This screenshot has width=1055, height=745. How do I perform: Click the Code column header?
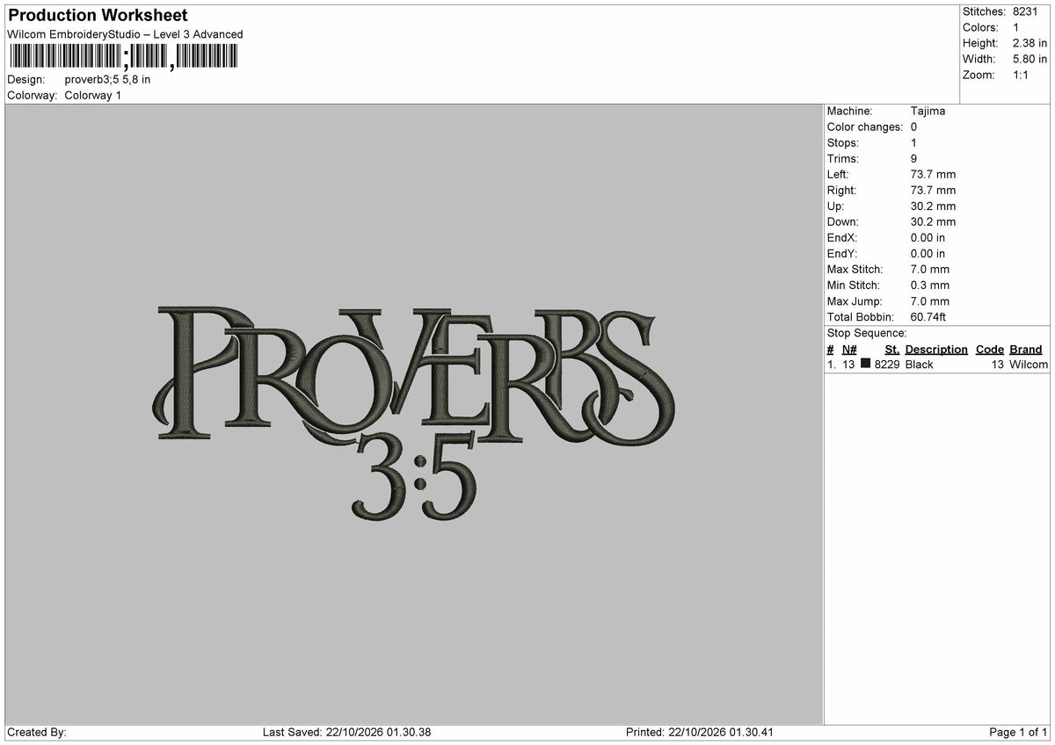(x=990, y=350)
